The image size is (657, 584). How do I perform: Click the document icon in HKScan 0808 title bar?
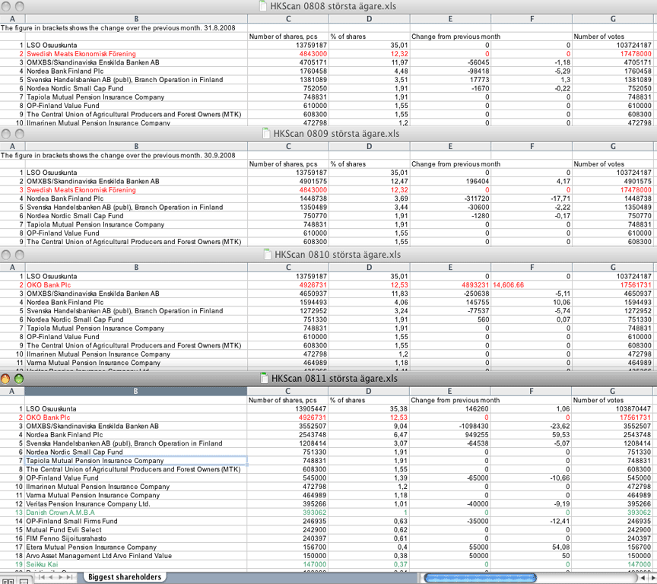(263, 6)
